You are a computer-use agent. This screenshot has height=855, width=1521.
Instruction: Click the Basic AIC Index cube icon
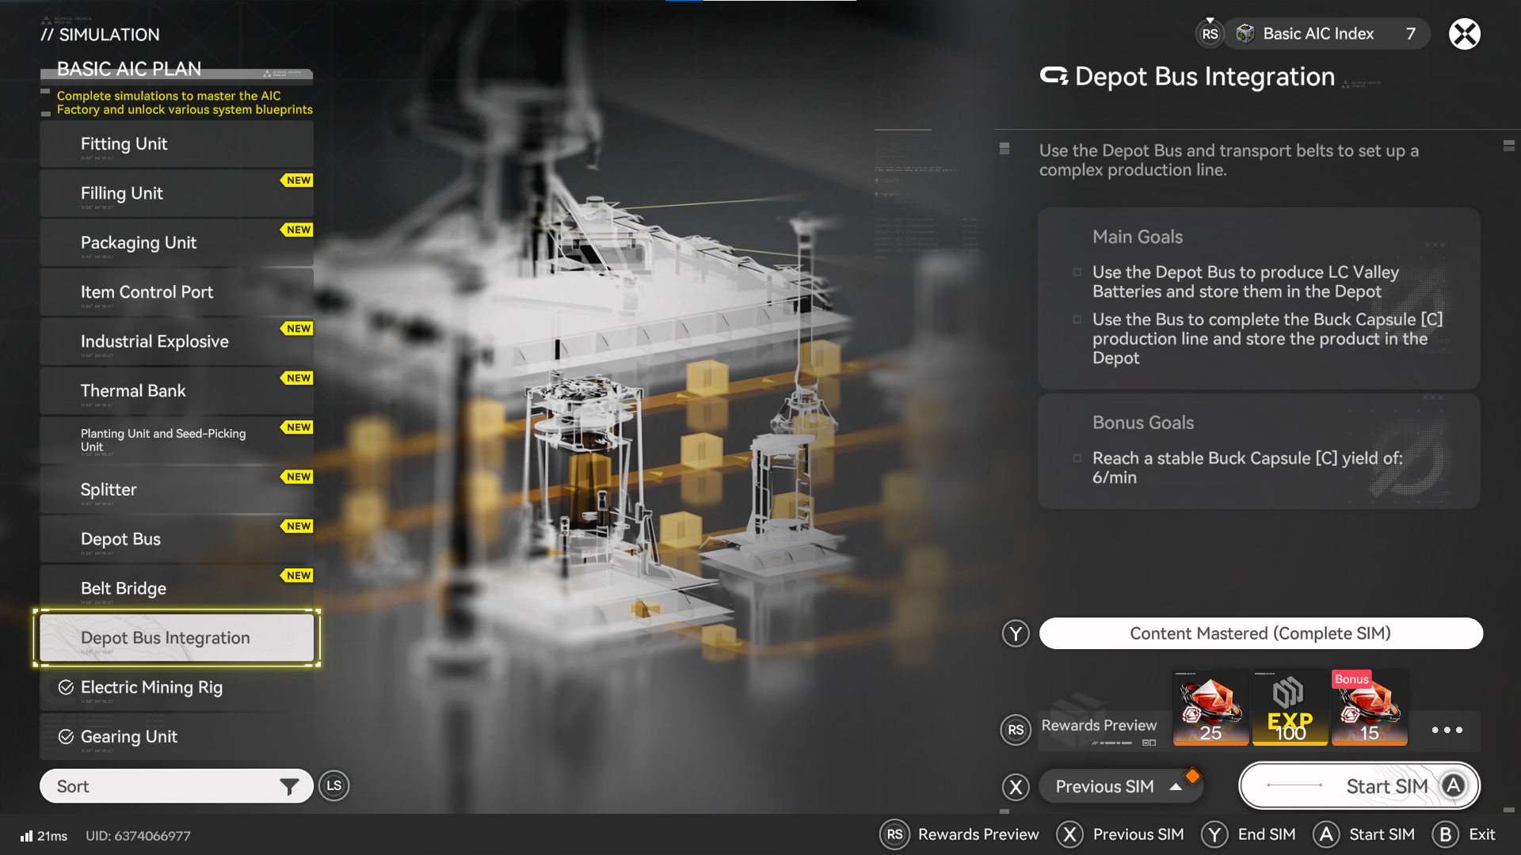click(1245, 33)
